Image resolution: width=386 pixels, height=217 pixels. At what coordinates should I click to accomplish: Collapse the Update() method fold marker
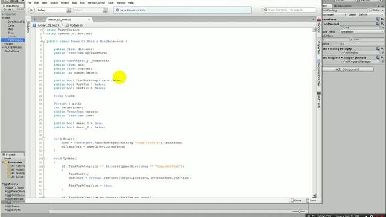pyautogui.click(x=44, y=159)
